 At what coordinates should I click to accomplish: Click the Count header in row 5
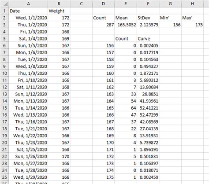point(126,38)
